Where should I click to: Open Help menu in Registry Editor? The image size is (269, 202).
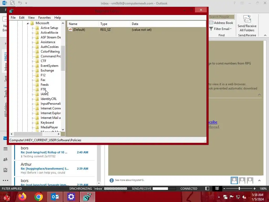click(58, 18)
